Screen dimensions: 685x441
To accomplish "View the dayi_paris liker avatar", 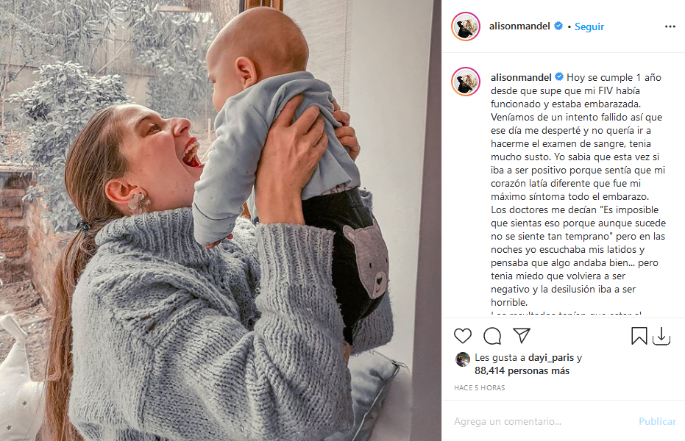I will (x=463, y=359).
